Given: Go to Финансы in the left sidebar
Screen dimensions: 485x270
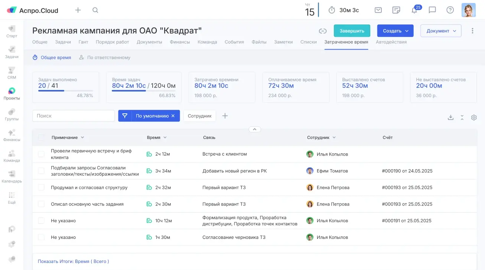Looking at the screenshot, I should [12, 135].
